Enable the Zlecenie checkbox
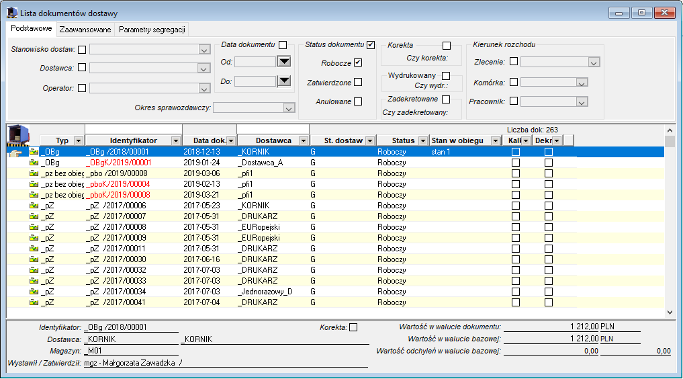 click(514, 61)
